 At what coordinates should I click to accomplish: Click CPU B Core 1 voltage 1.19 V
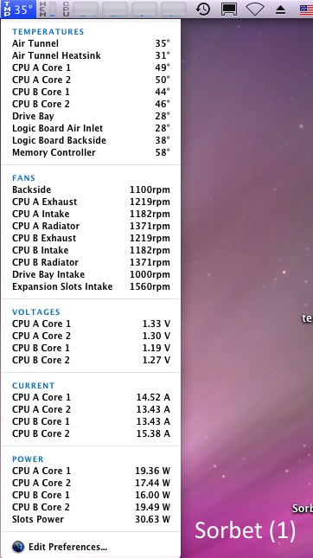click(x=91, y=348)
